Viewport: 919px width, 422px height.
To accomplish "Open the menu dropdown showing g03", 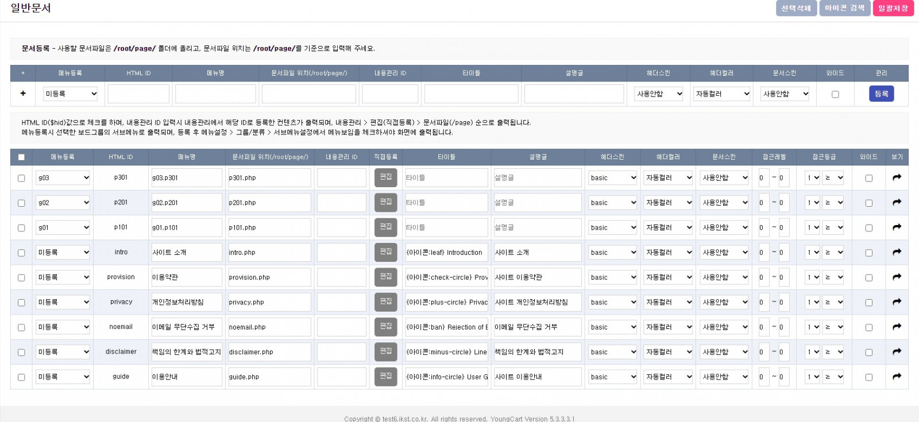I will point(63,178).
